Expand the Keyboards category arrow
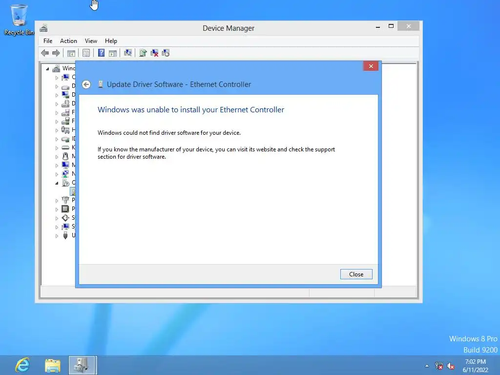Screen dimensions: 500x375 (x=57, y=148)
